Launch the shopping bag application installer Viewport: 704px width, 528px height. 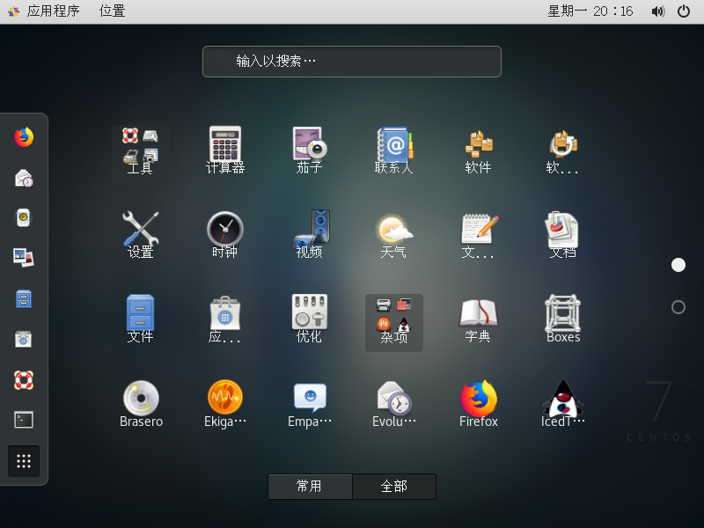[225, 319]
